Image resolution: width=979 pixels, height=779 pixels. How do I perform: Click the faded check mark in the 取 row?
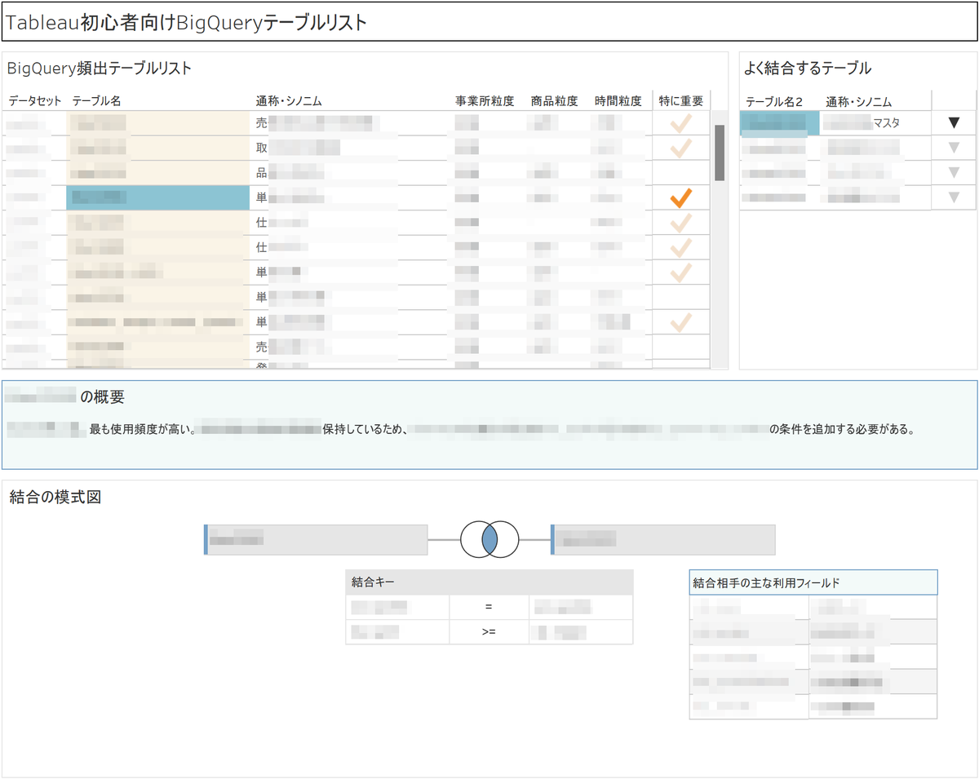680,148
